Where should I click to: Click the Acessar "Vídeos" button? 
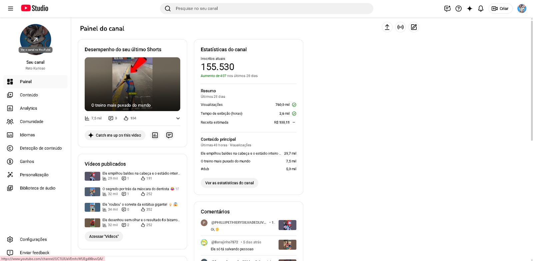point(104,236)
